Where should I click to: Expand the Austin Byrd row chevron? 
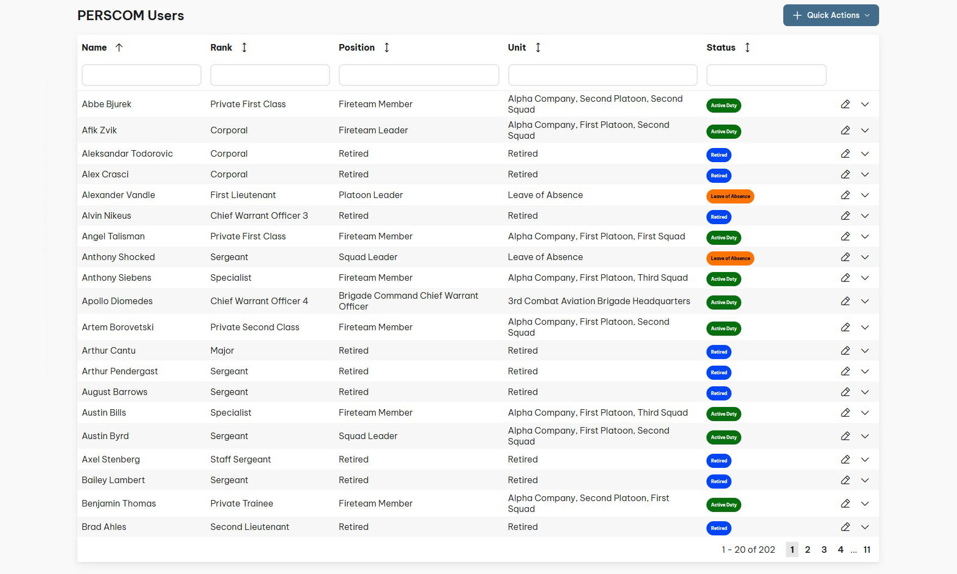tap(864, 436)
